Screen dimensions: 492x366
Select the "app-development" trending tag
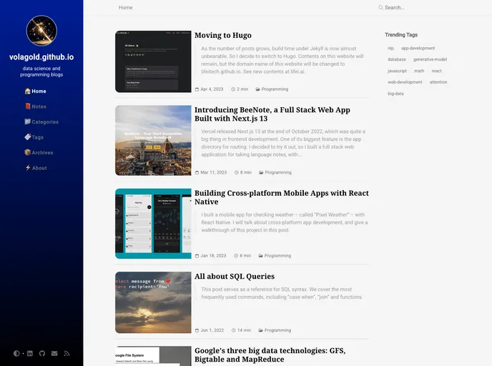click(418, 48)
